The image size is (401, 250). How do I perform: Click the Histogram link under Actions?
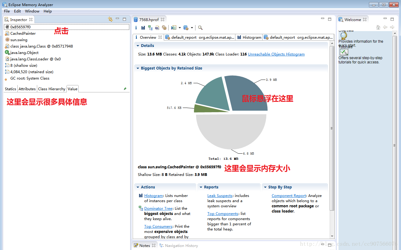pyautogui.click(x=153, y=195)
